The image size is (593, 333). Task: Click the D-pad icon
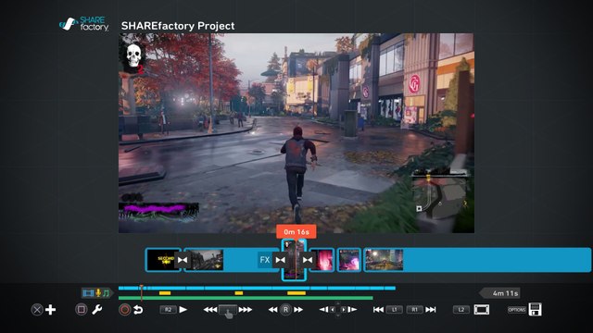(337, 310)
